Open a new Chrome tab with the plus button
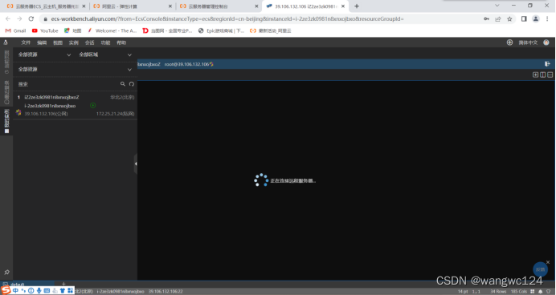The height and width of the screenshot is (295, 556). coord(357,6)
